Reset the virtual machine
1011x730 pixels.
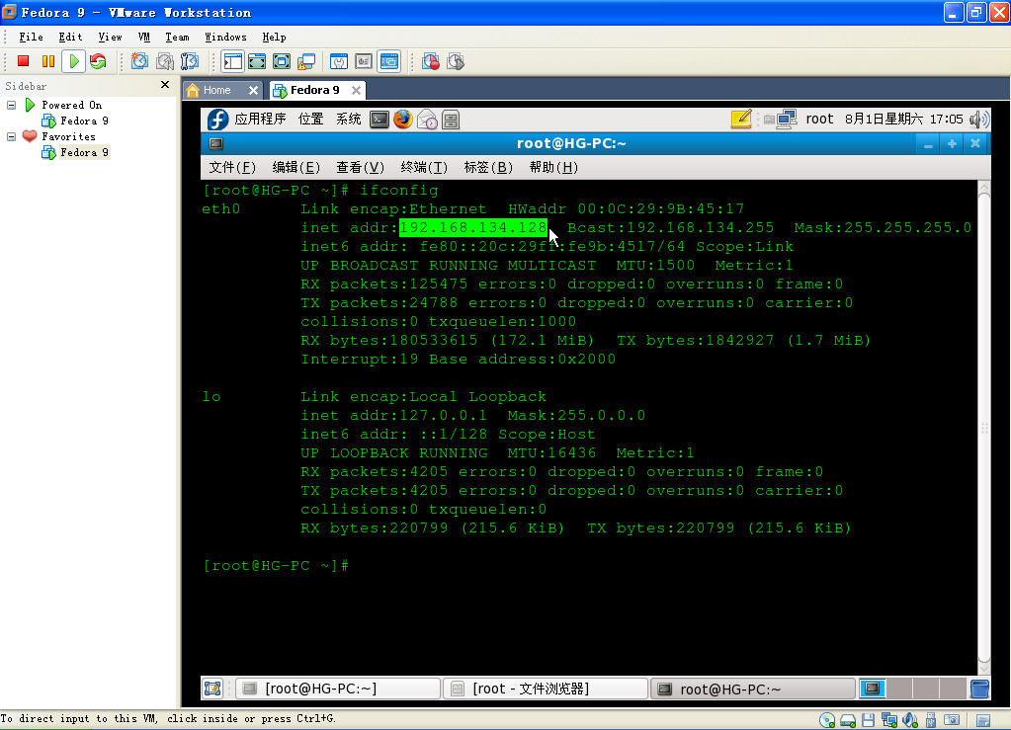(x=98, y=61)
